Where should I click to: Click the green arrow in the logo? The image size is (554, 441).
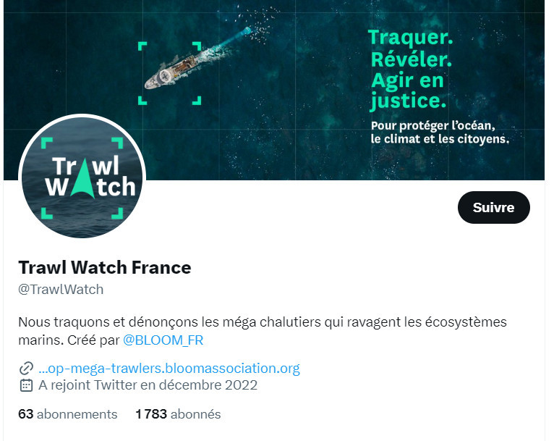point(83,177)
